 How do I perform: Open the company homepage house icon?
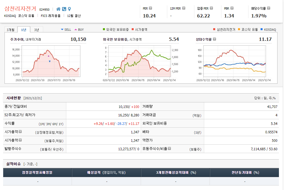click(x=58, y=9)
